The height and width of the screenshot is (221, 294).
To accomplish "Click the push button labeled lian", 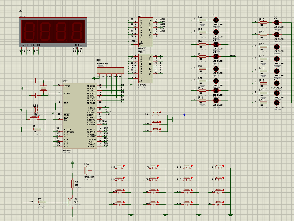I will 155,123.
